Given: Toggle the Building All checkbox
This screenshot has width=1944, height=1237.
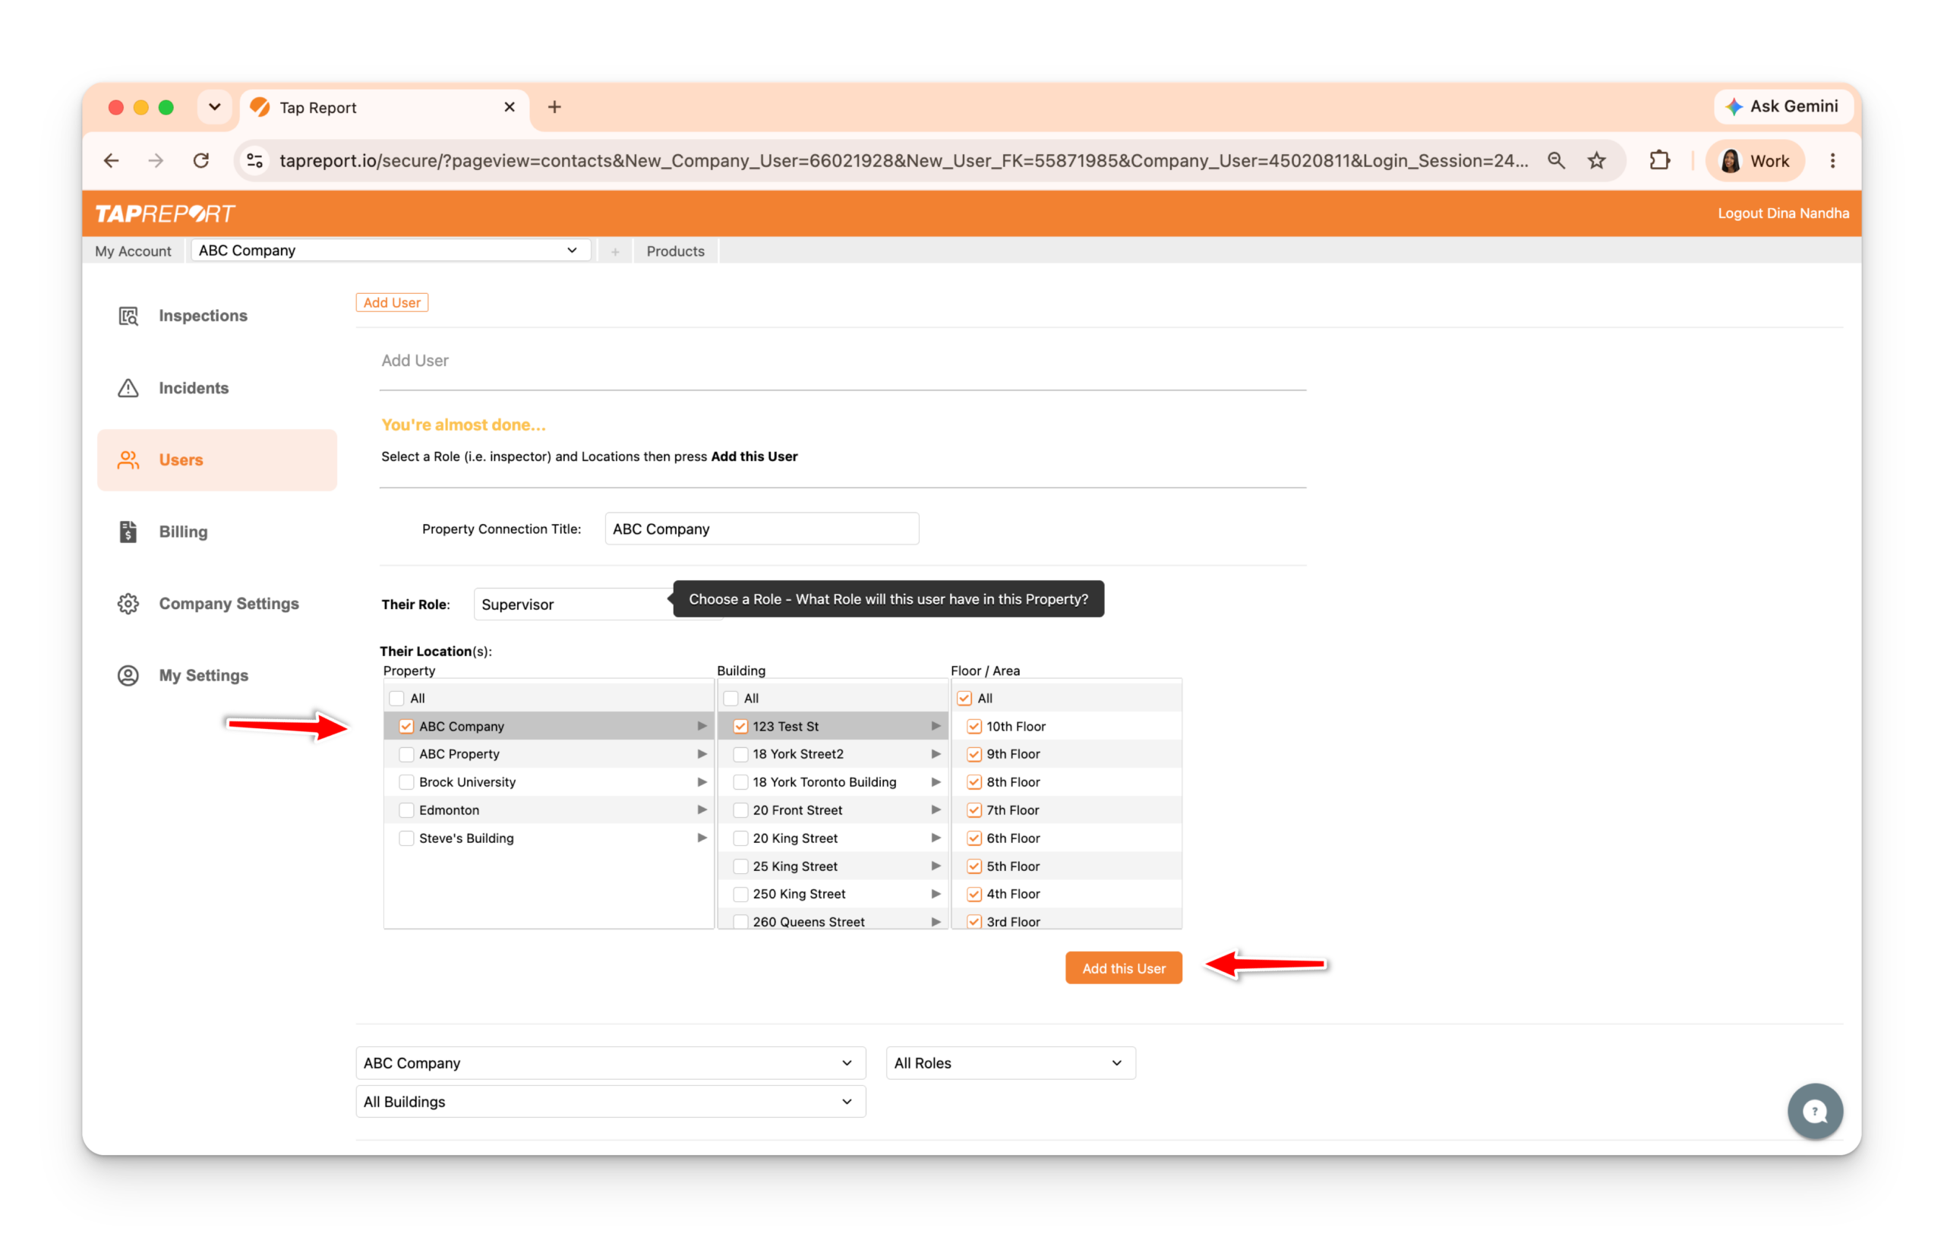Looking at the screenshot, I should click(x=731, y=699).
